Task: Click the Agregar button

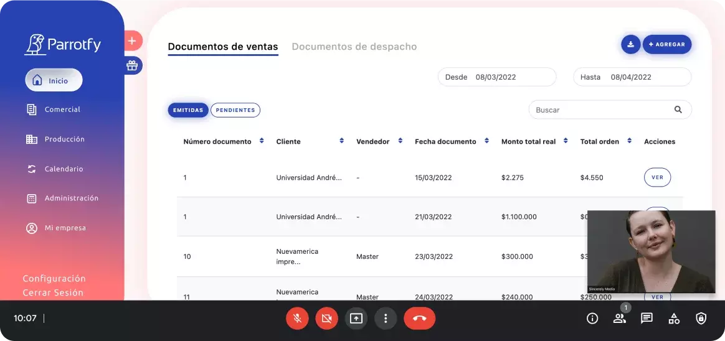Action: pos(666,44)
